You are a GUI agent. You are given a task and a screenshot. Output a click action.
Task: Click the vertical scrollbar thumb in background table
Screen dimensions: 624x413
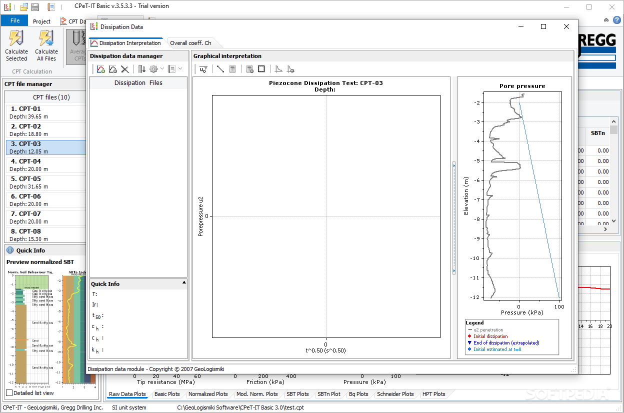613,130
